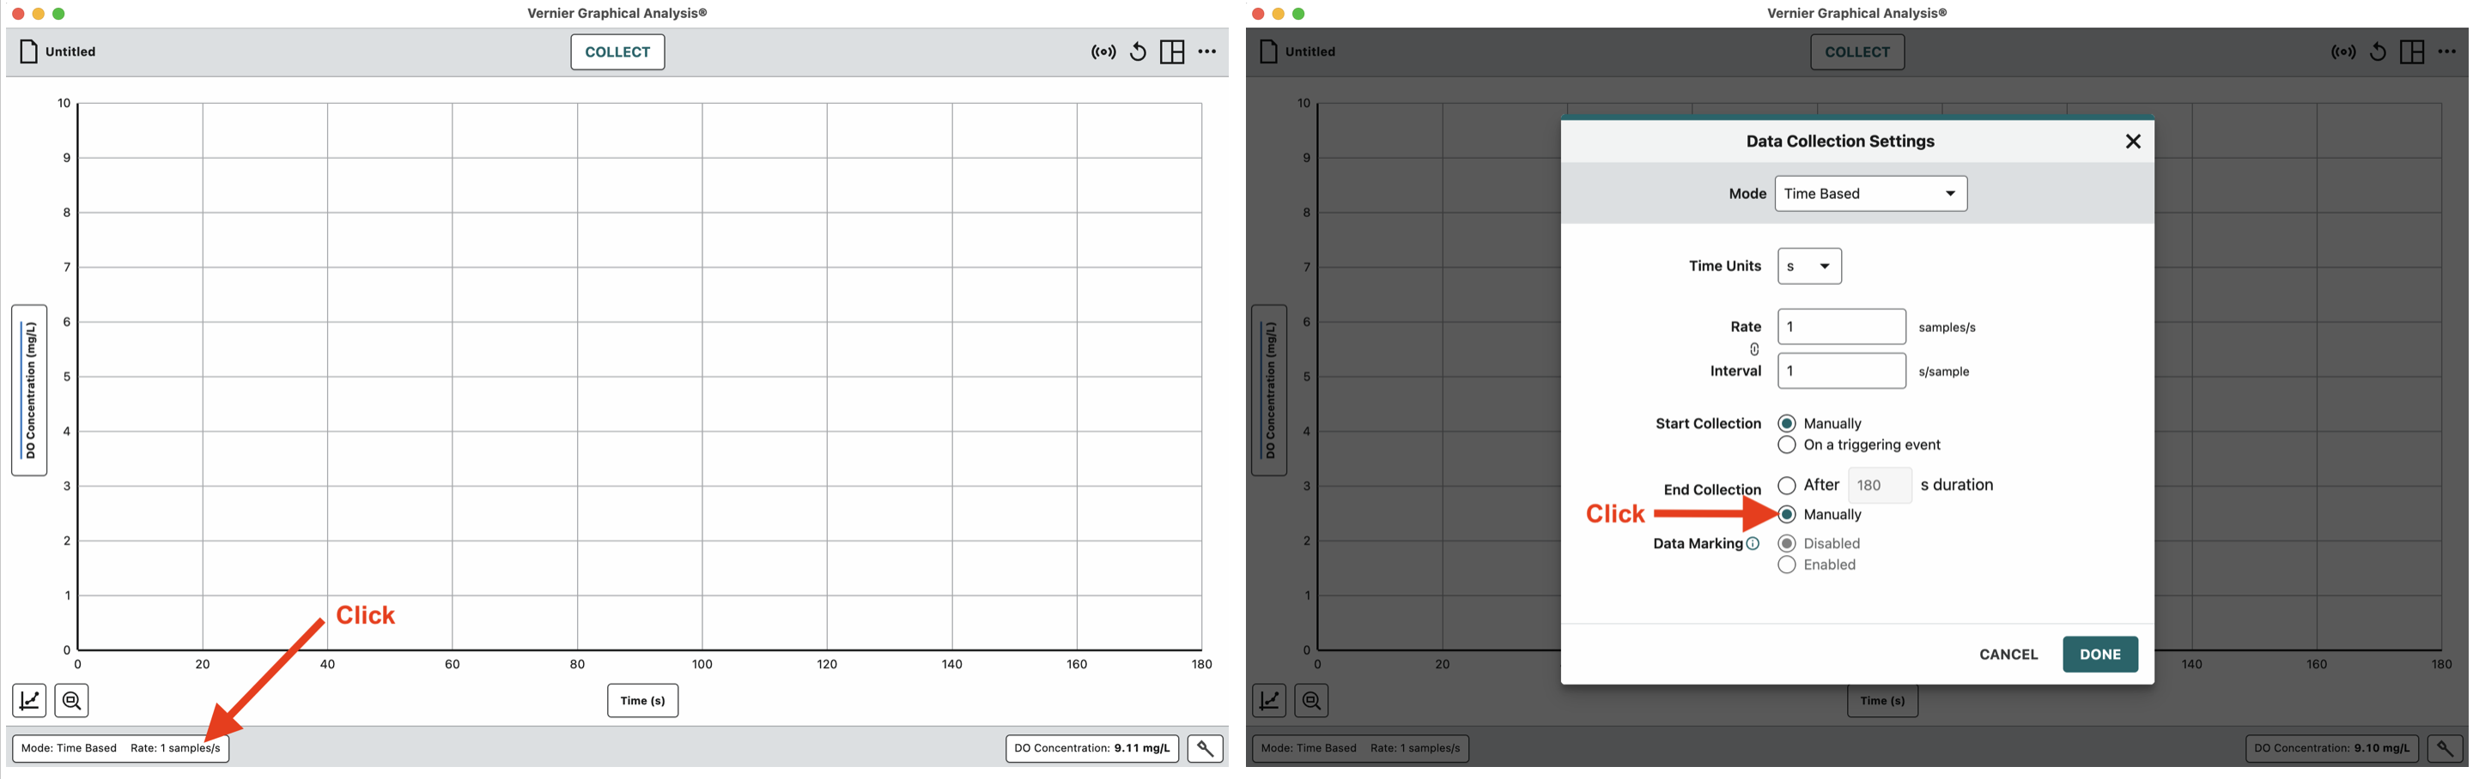Viewport: 2473px width, 779px height.
Task: Click the Untitled file icon in right window
Action: click(x=1268, y=51)
